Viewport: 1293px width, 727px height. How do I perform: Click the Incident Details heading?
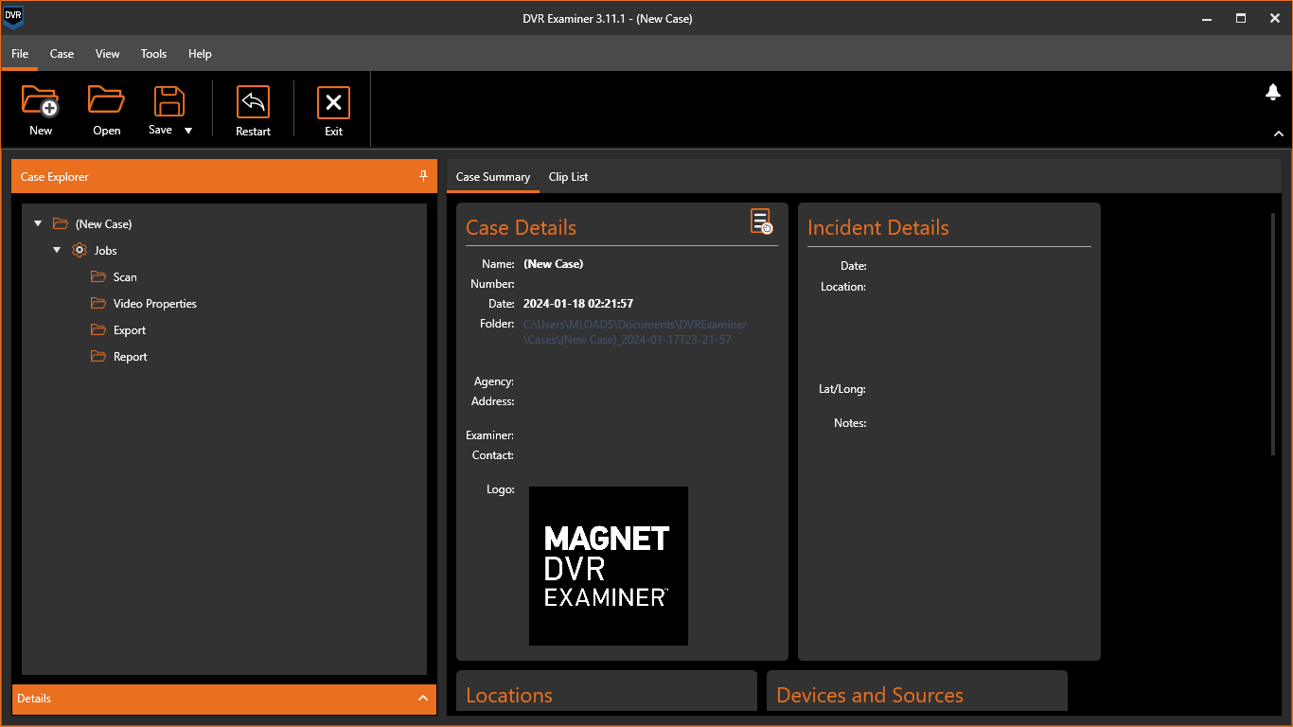click(x=877, y=227)
